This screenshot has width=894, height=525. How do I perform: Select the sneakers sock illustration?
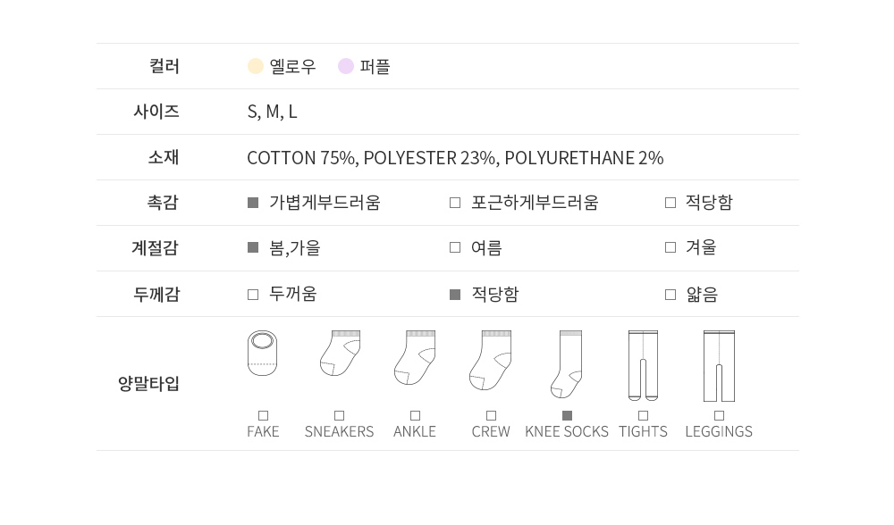[x=340, y=354]
